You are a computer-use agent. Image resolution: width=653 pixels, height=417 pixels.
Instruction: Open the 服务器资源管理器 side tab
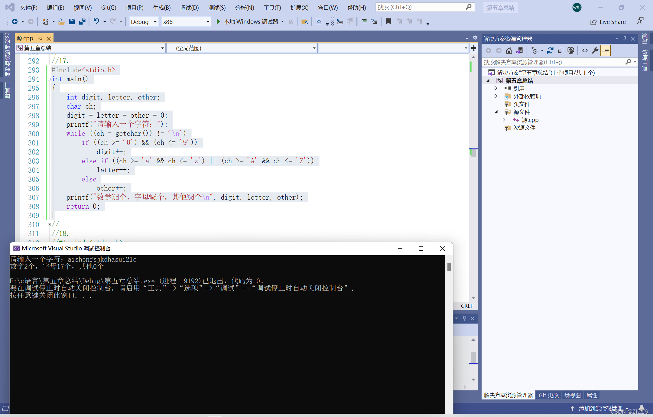coord(7,55)
